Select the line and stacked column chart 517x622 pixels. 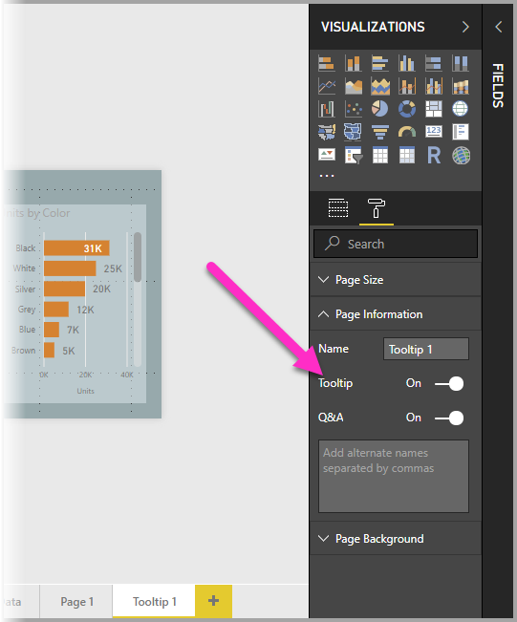point(407,86)
